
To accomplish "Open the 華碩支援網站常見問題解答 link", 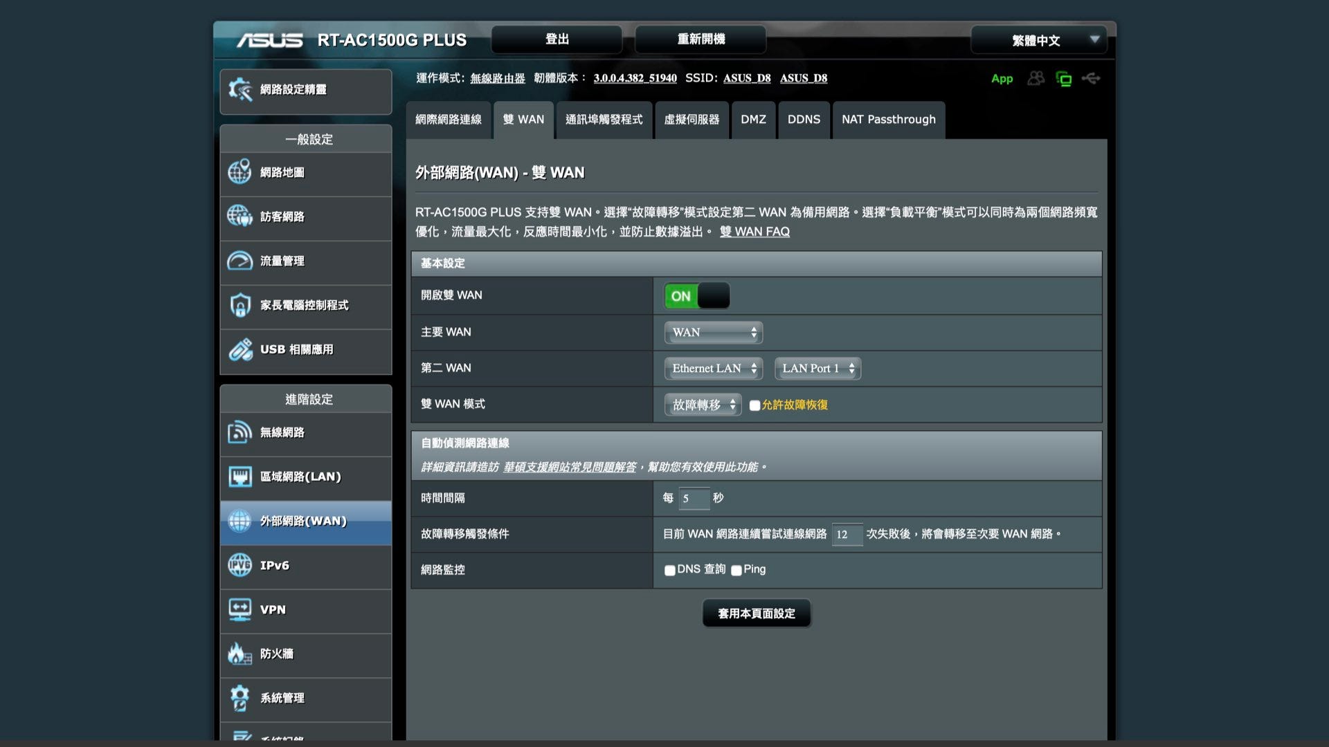I will pyautogui.click(x=570, y=468).
